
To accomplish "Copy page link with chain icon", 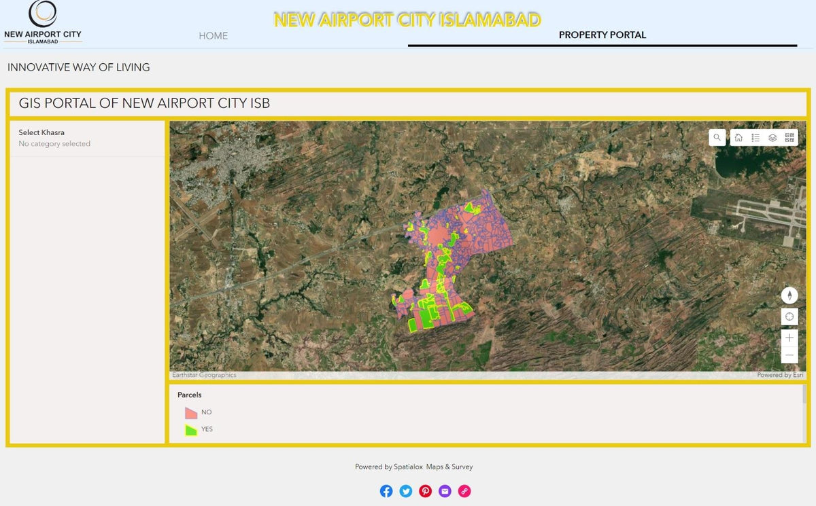I will click(x=464, y=491).
